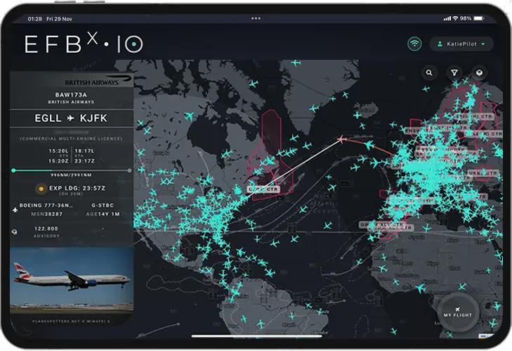
Task: Click the EFBX.IO logo
Action: click(84, 44)
